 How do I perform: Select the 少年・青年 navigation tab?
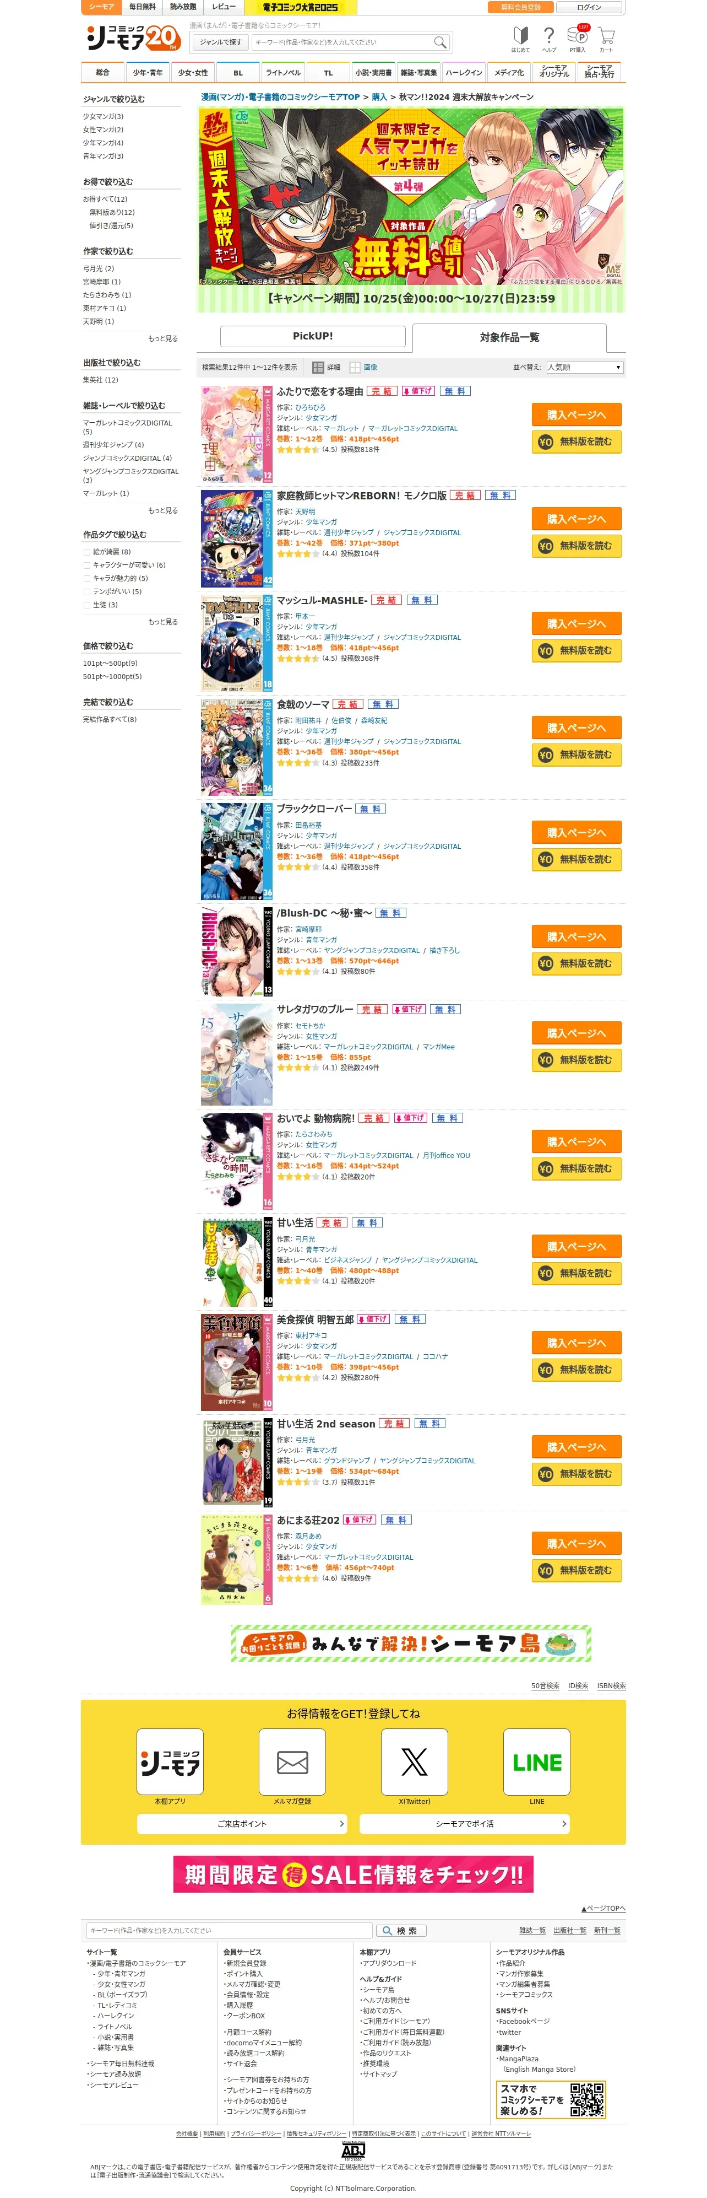(x=148, y=73)
